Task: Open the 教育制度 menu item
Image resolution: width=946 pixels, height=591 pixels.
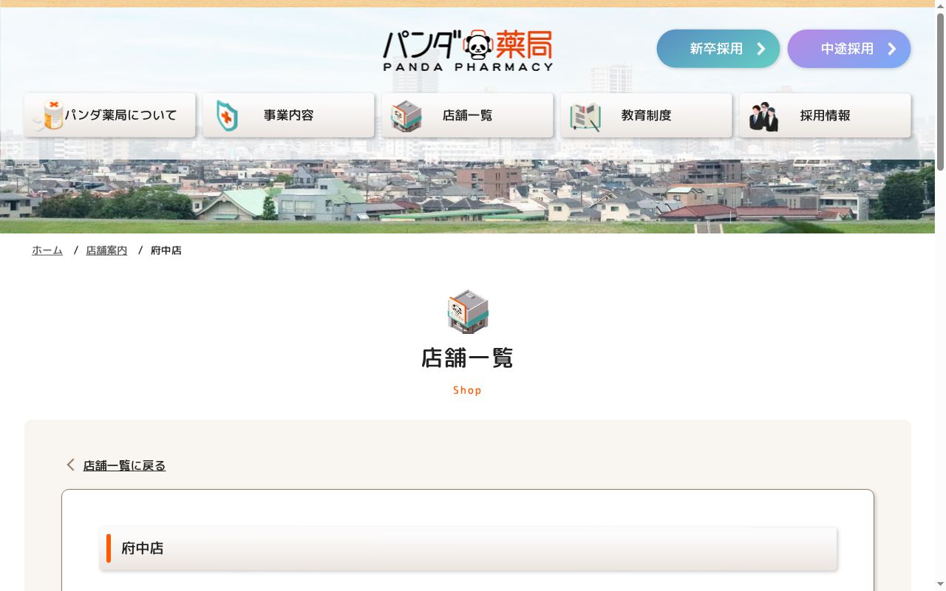Action: point(646,115)
